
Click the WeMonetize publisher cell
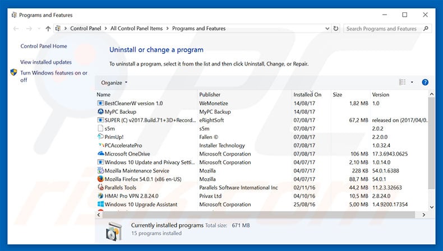[x=214, y=103]
